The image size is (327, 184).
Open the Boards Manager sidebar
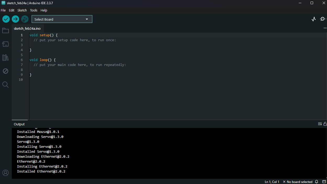[x=5, y=44]
